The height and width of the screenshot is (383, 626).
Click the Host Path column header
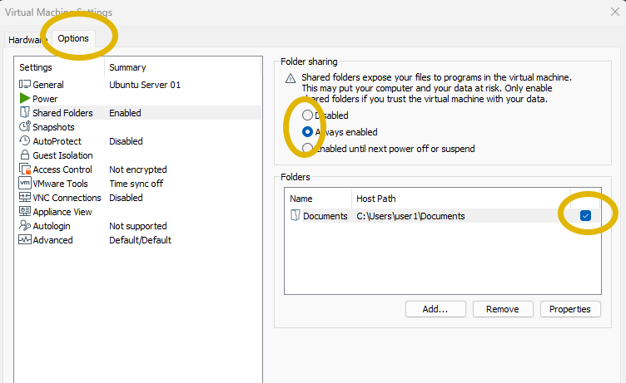(461, 199)
